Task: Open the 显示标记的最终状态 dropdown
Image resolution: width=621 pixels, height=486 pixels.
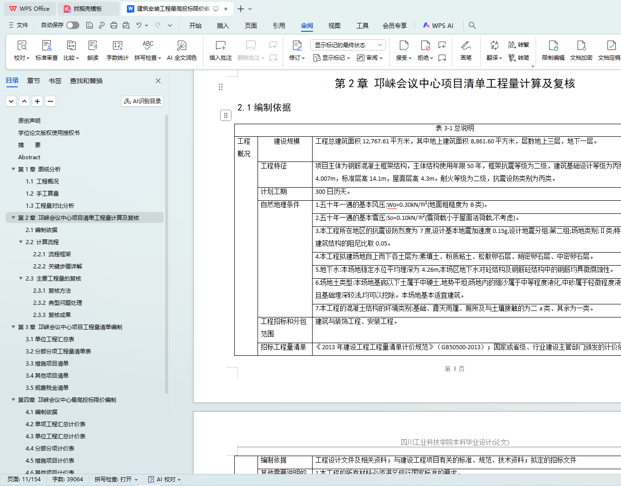Action: (348, 45)
